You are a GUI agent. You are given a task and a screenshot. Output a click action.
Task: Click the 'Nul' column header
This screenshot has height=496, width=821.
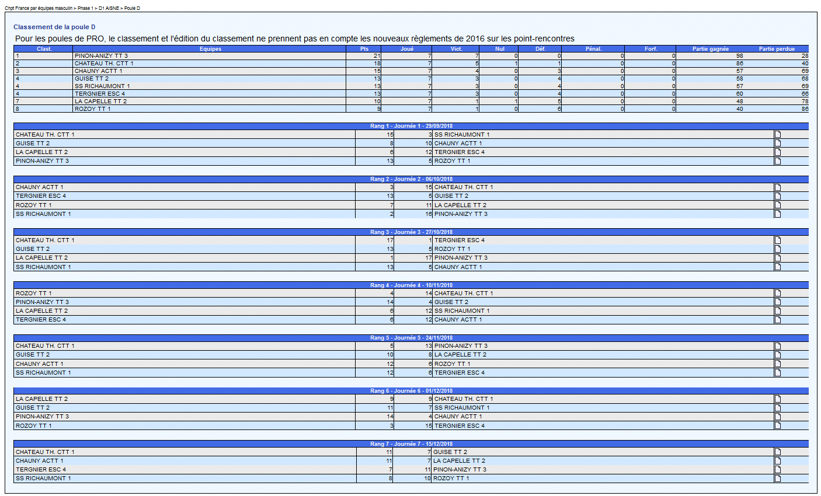coord(500,49)
